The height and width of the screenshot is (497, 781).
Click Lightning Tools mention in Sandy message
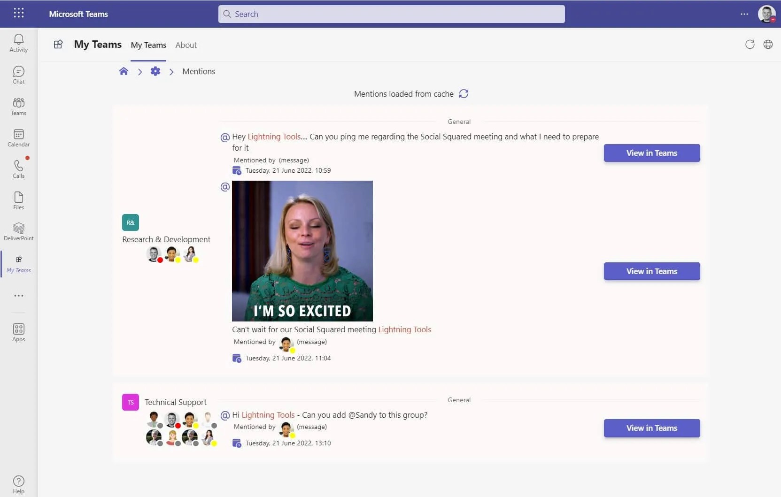tap(268, 415)
